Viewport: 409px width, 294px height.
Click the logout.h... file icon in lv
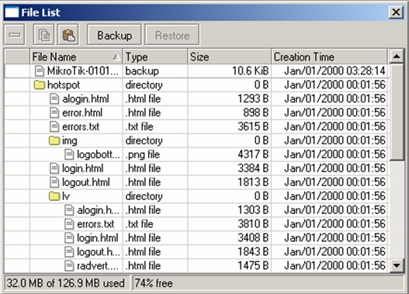click(x=69, y=252)
